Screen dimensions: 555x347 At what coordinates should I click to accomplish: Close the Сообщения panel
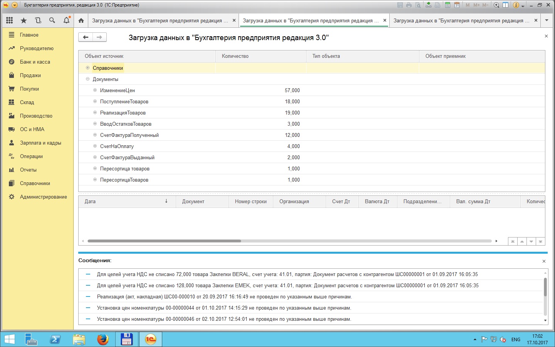[544, 261]
